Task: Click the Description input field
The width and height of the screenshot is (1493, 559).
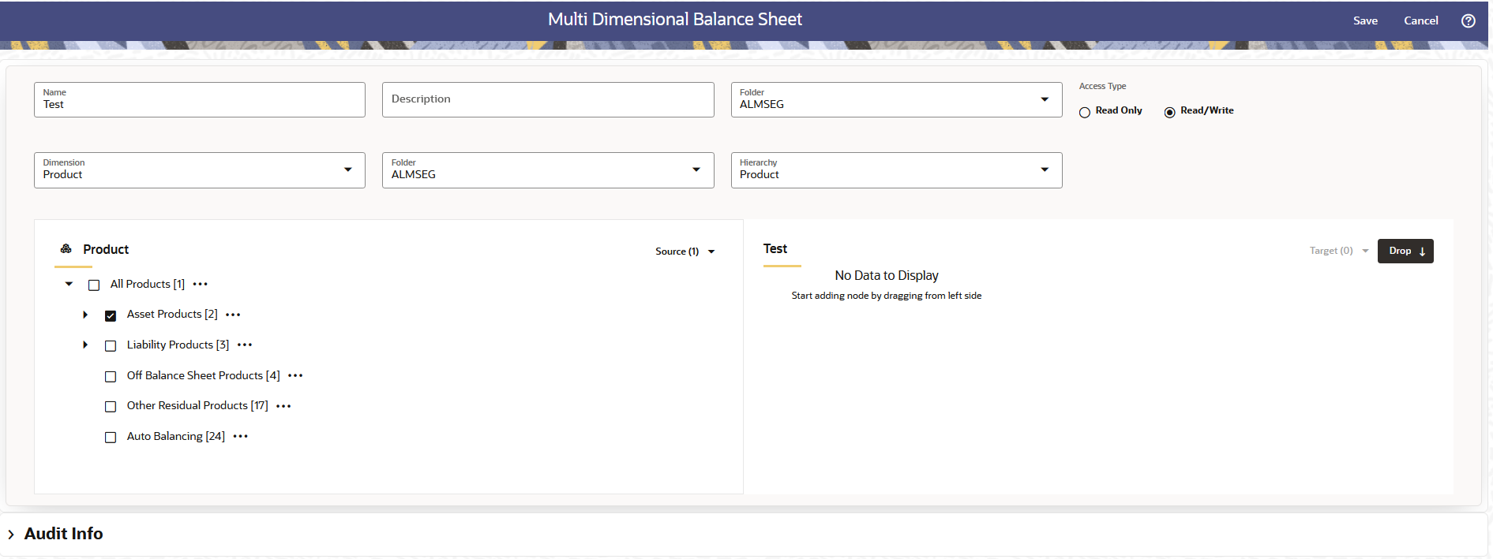Action: [x=548, y=99]
